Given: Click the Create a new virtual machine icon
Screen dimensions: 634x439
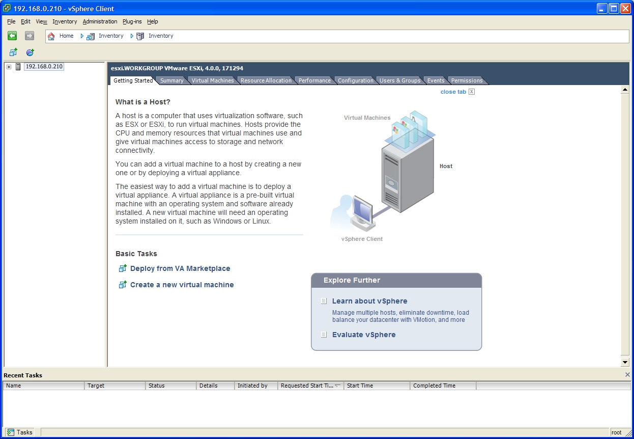Looking at the screenshot, I should 123,285.
